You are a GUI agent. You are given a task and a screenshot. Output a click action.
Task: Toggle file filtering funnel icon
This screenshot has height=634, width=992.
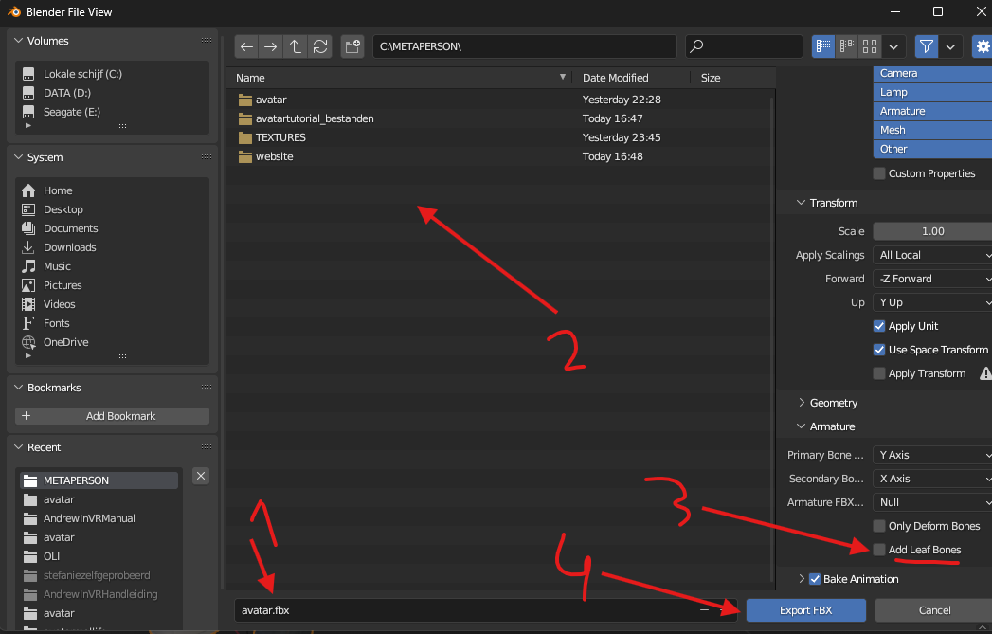coord(927,46)
